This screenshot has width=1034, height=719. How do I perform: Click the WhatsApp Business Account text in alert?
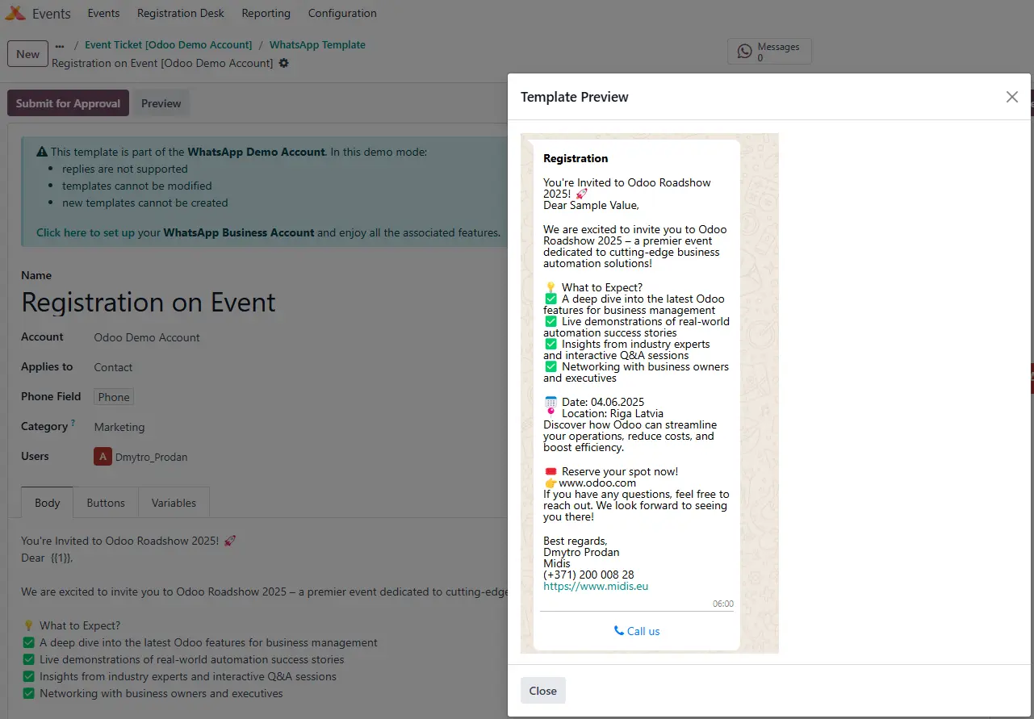(239, 232)
